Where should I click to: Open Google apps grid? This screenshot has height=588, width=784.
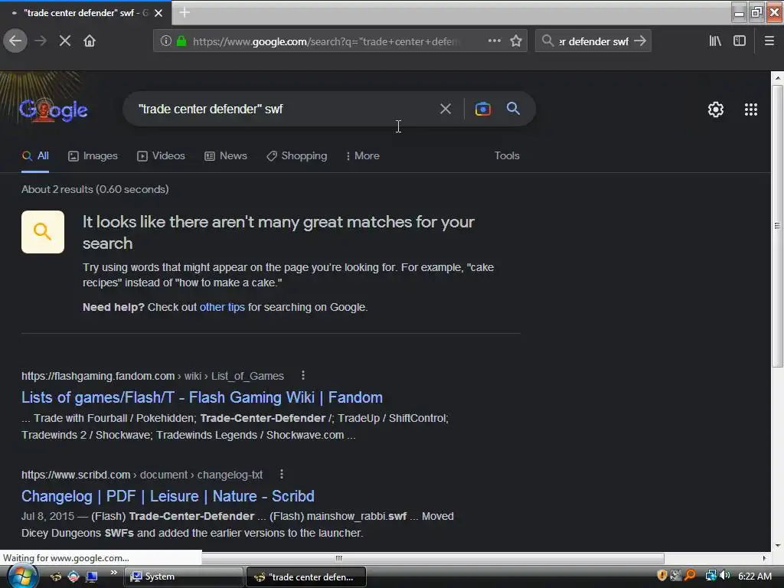point(750,109)
